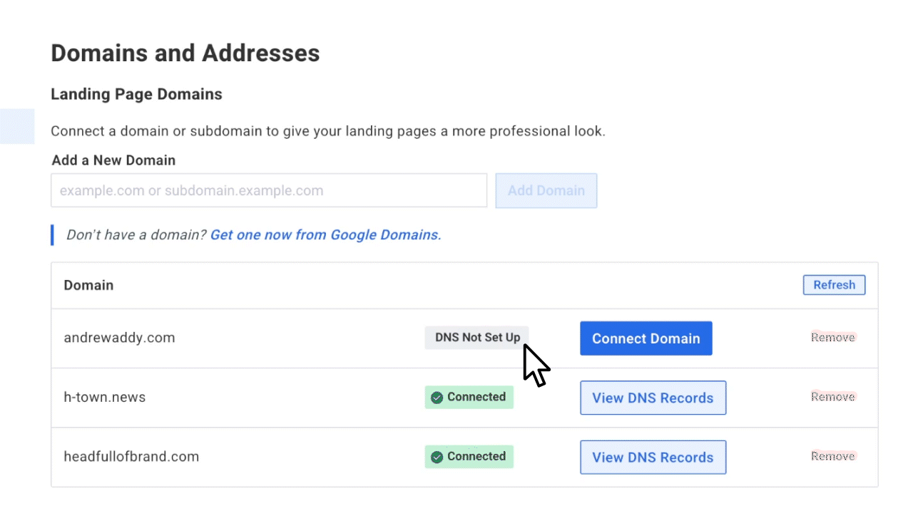
Task: Click Connect Domain for andrewaddy.com
Action: tap(646, 338)
